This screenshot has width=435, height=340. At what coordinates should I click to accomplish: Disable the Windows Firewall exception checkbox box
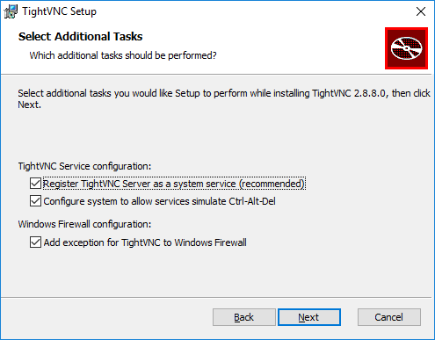tap(35, 242)
